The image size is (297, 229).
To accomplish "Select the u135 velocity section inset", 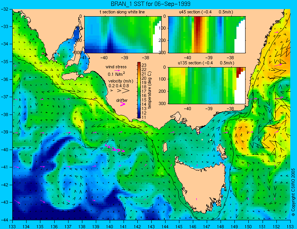I will point(207,86).
